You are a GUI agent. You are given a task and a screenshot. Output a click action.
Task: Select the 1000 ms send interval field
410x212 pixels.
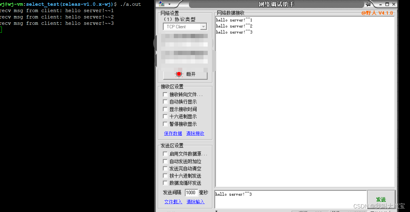[x=191, y=193]
